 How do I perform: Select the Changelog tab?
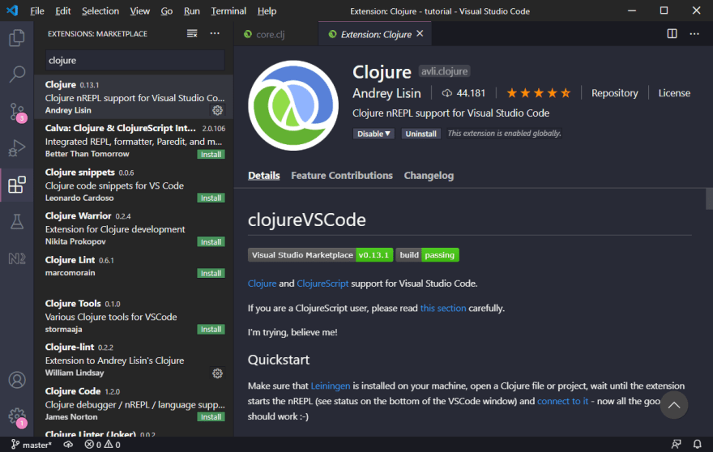point(429,176)
